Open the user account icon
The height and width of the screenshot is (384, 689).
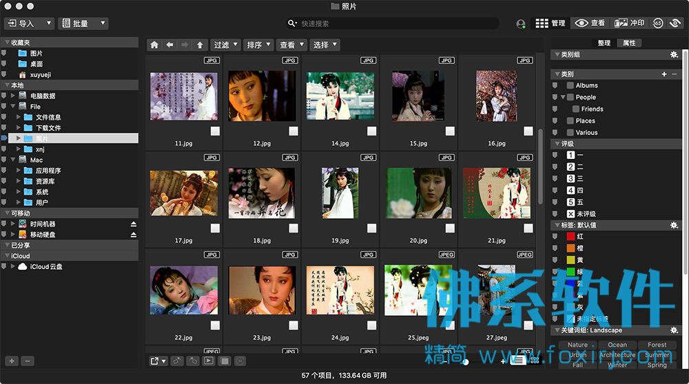coord(521,23)
